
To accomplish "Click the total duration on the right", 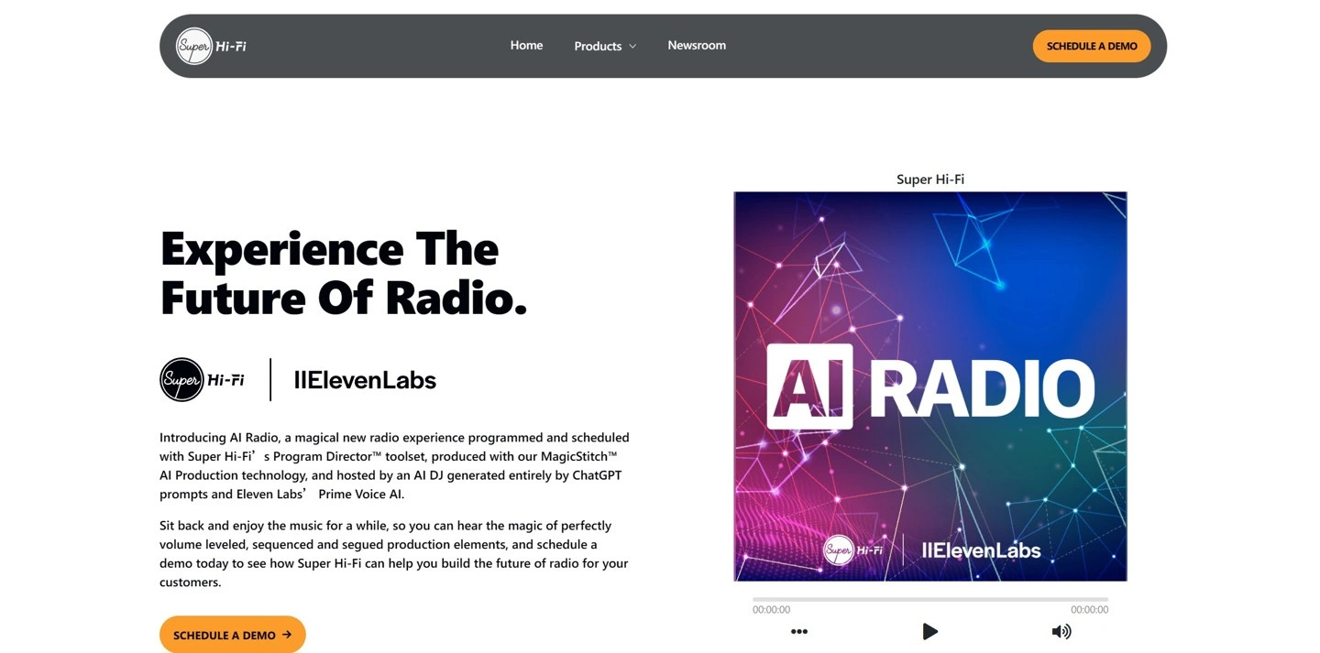I will [1089, 610].
